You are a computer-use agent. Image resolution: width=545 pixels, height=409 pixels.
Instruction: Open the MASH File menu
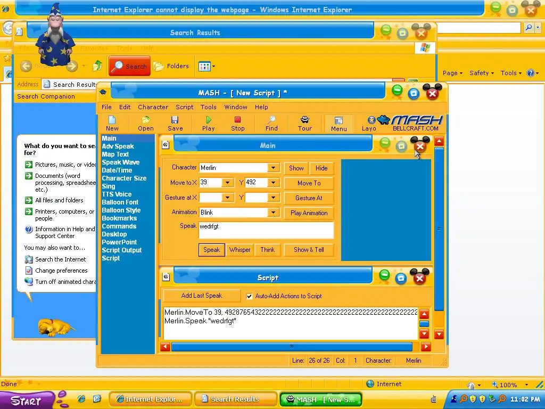coord(106,107)
